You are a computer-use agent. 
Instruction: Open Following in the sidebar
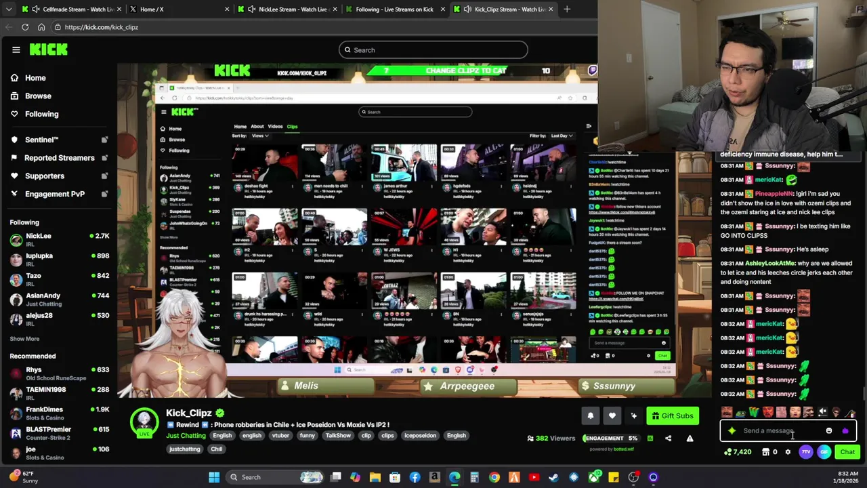(x=41, y=114)
